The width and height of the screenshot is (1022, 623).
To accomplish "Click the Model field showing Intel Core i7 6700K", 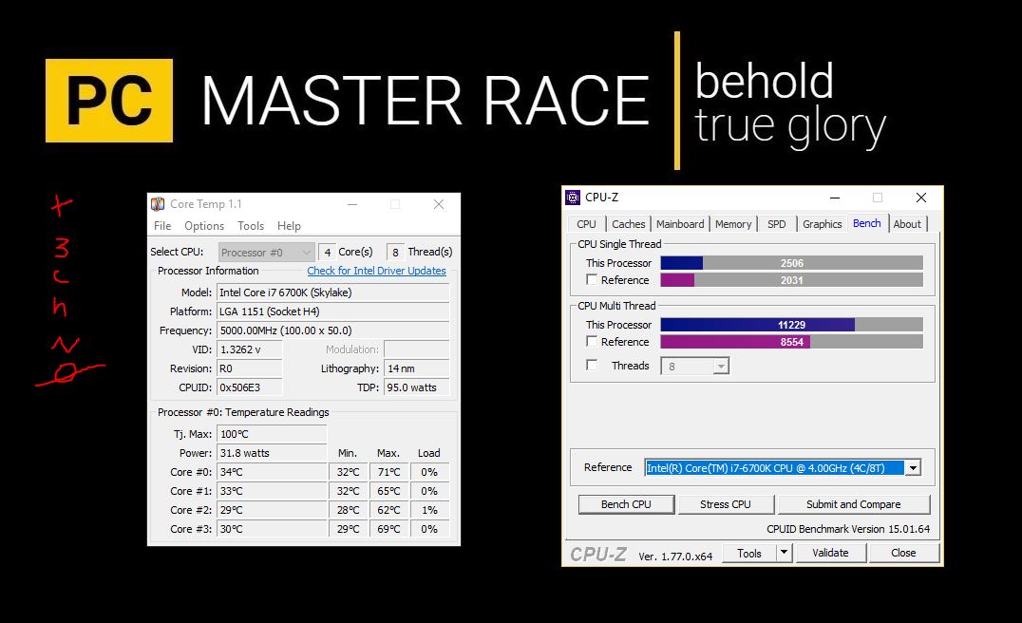I will [333, 293].
